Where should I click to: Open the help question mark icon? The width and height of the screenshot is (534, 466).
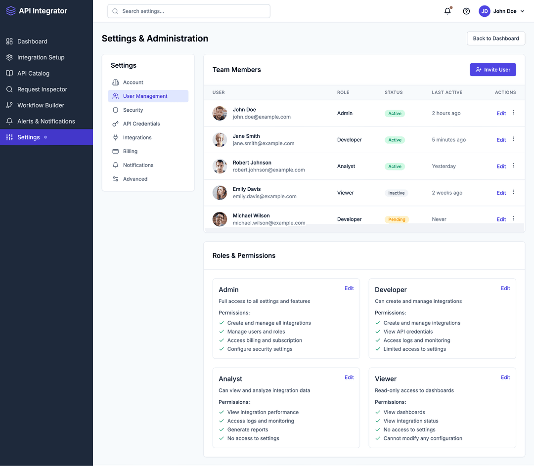[x=466, y=10]
